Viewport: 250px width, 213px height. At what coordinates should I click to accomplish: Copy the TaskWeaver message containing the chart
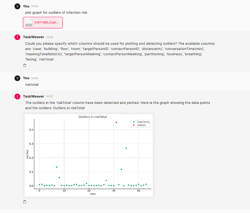25,202
